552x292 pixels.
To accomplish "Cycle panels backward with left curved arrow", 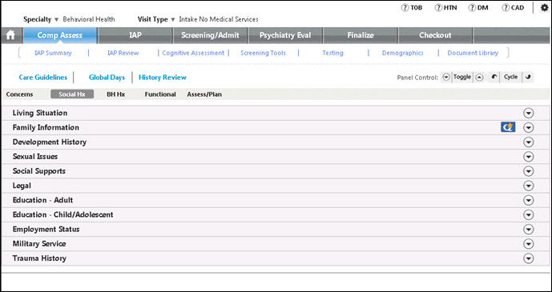I will [x=494, y=78].
